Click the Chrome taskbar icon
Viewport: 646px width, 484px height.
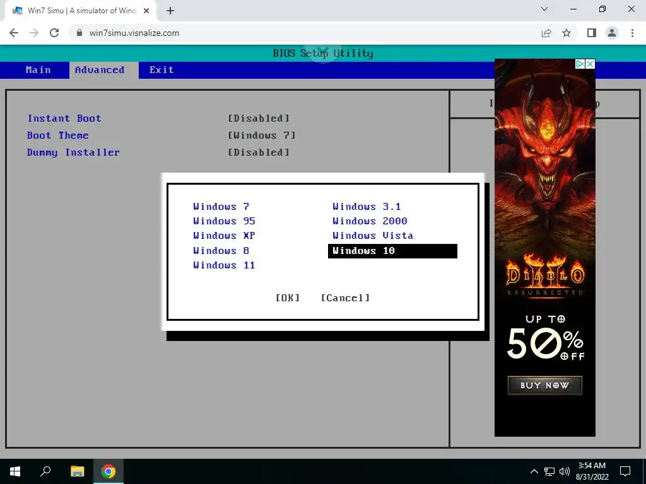109,471
